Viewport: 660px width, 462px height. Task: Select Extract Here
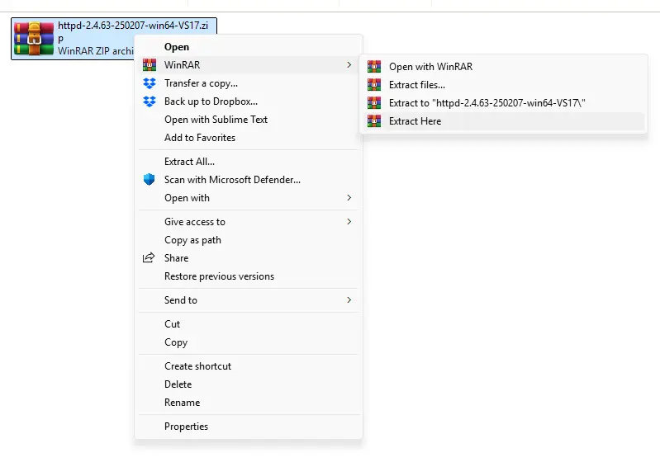503,121
